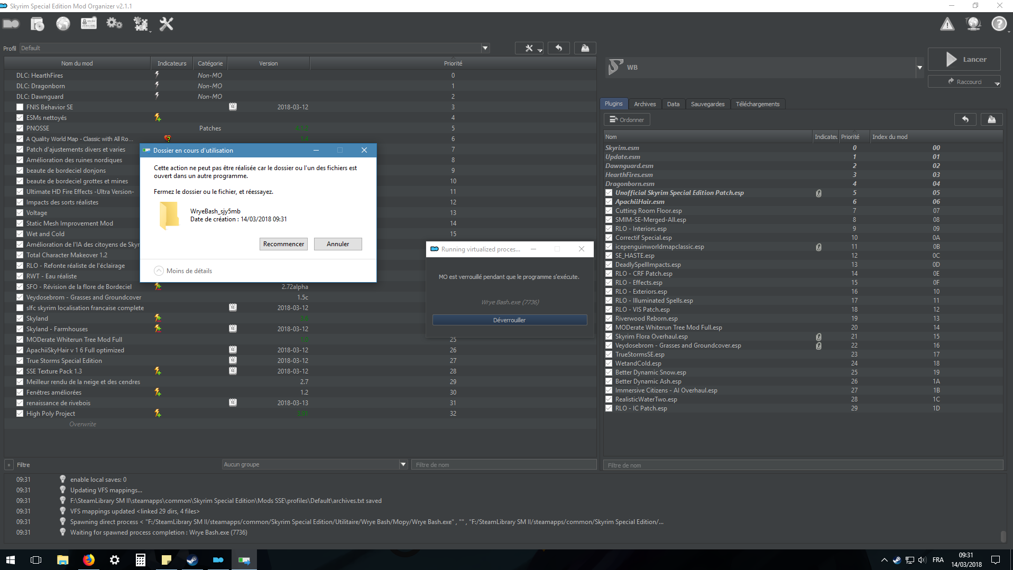Collapse details with Moins de détails
Screen dimensions: 1013x570
tap(183, 270)
